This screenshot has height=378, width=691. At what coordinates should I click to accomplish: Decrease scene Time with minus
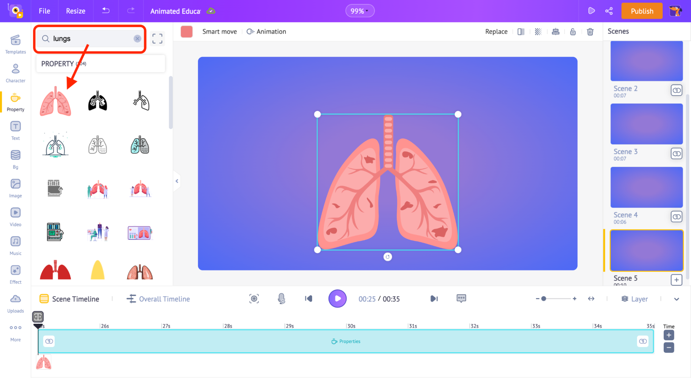[x=669, y=348]
